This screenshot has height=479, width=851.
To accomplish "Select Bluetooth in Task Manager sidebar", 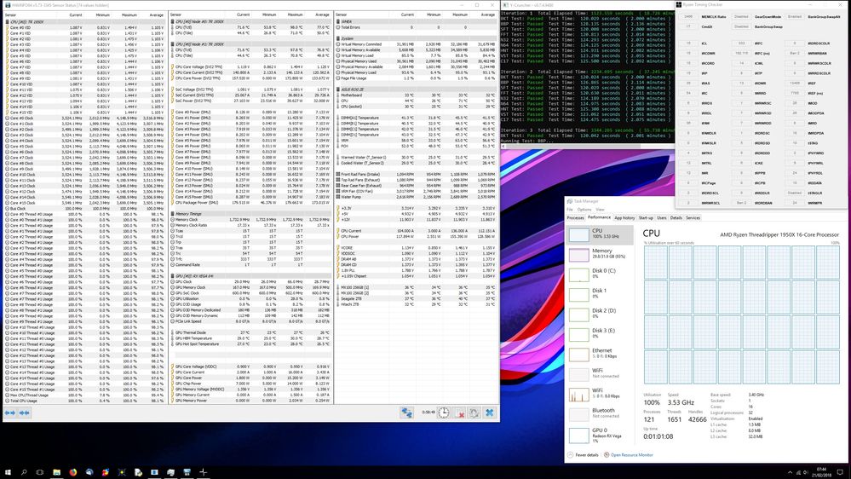I will pos(600,414).
